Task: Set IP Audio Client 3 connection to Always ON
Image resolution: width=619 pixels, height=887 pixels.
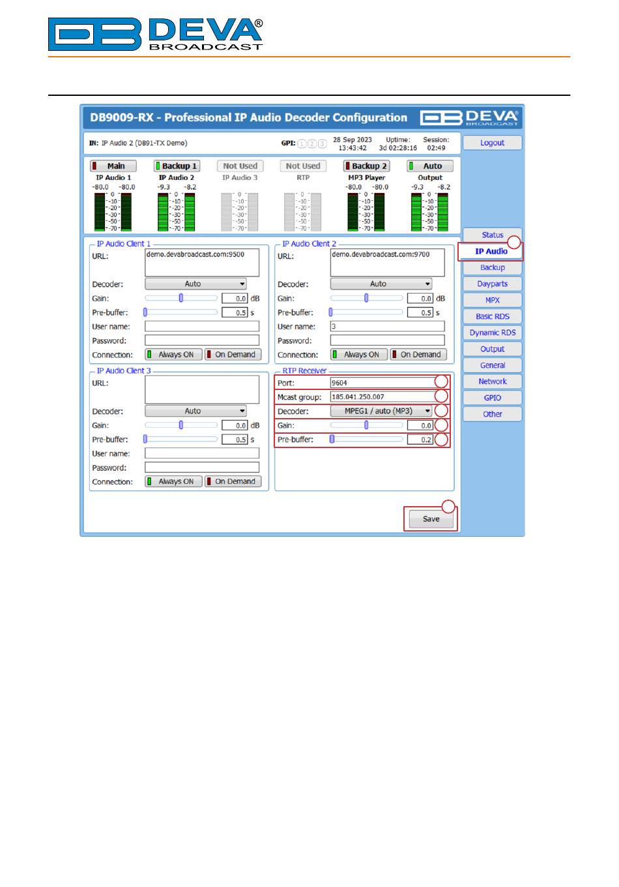Action: click(173, 481)
